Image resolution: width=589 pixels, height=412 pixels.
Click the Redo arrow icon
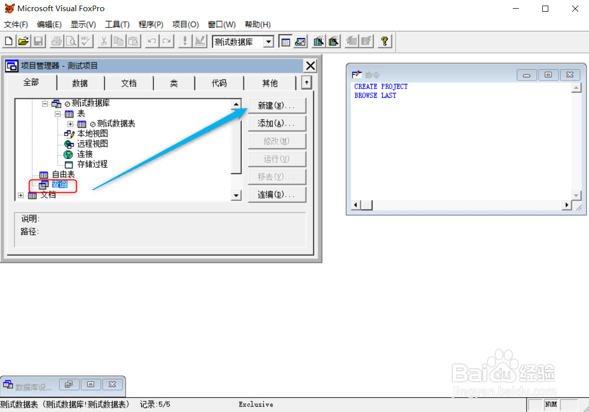166,41
